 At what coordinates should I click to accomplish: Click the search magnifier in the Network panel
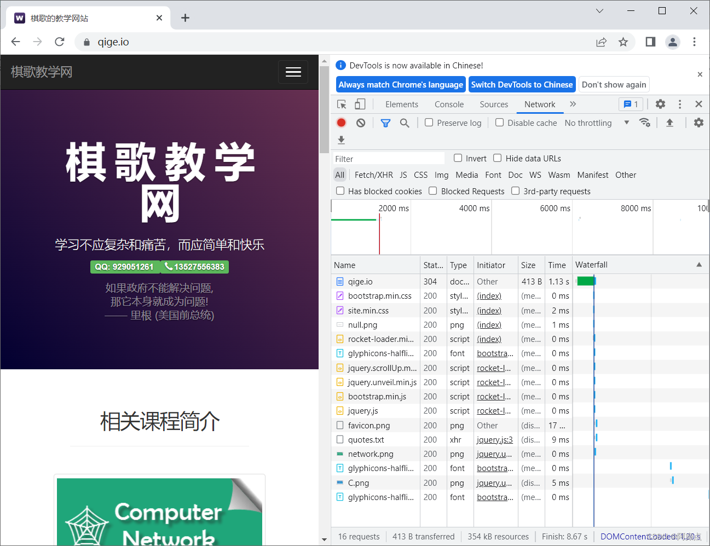(x=405, y=123)
